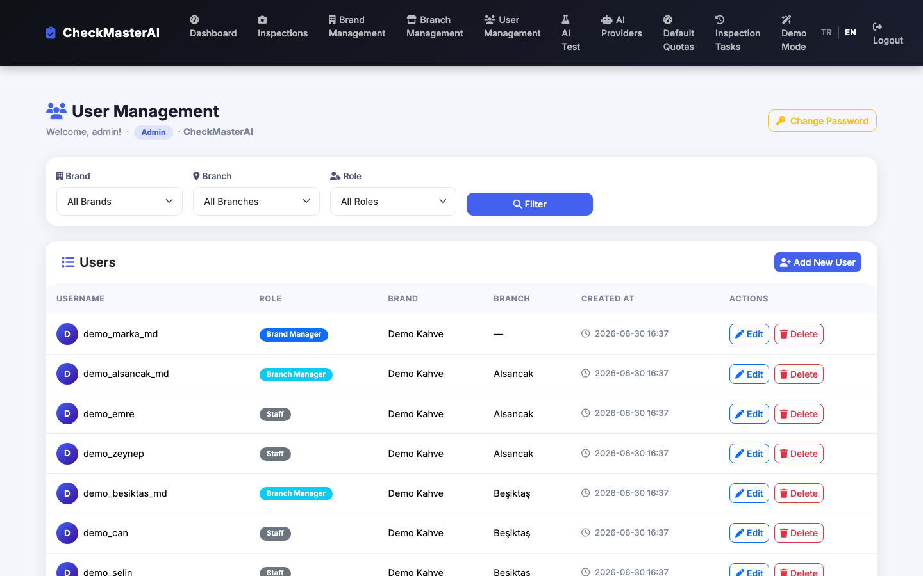This screenshot has height=576, width=923.
Task: Click the Branch Manager badge for demo_alsancak_md
Action: coord(295,374)
